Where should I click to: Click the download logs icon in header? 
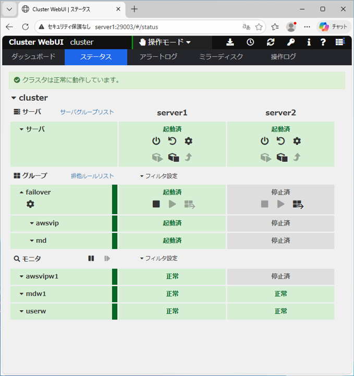tap(230, 42)
